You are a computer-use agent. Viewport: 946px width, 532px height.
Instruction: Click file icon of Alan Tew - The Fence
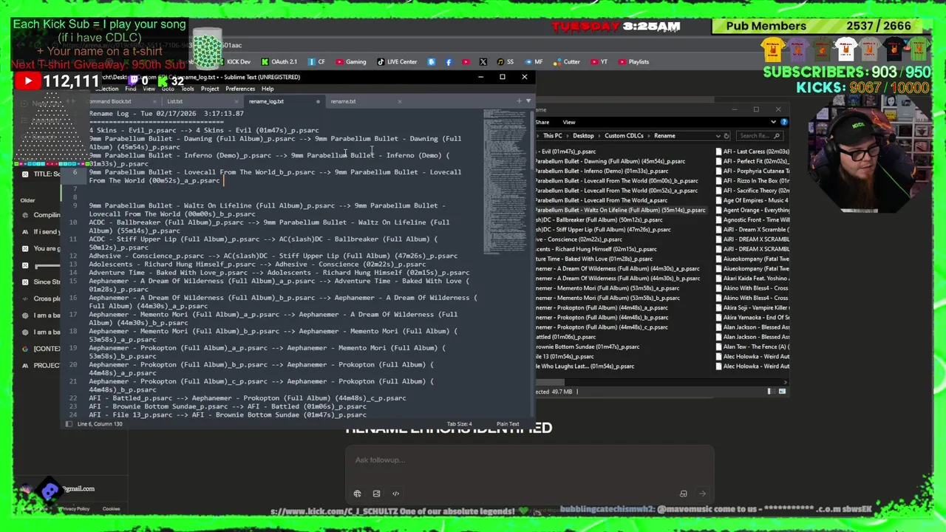[720, 347]
